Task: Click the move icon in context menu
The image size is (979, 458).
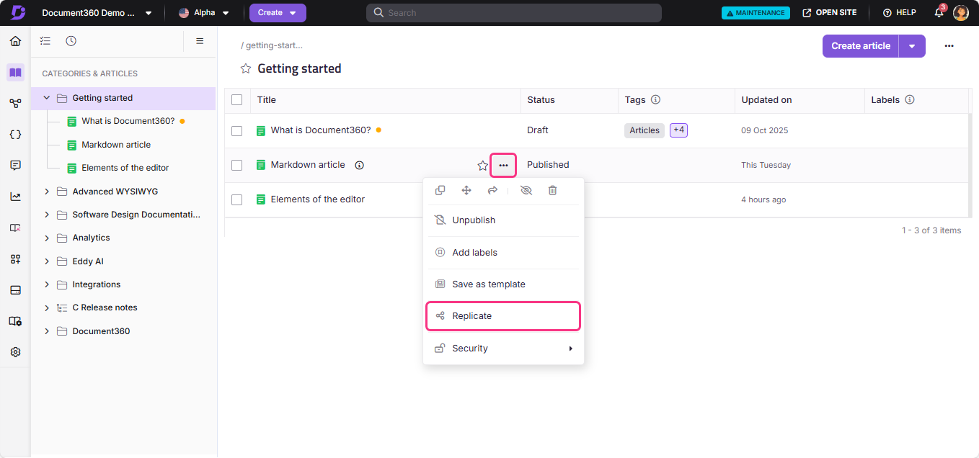Action: 466,191
